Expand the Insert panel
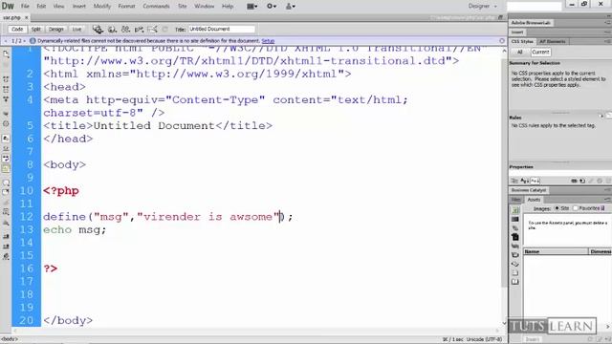The width and height of the screenshot is (612, 344). pos(517,32)
